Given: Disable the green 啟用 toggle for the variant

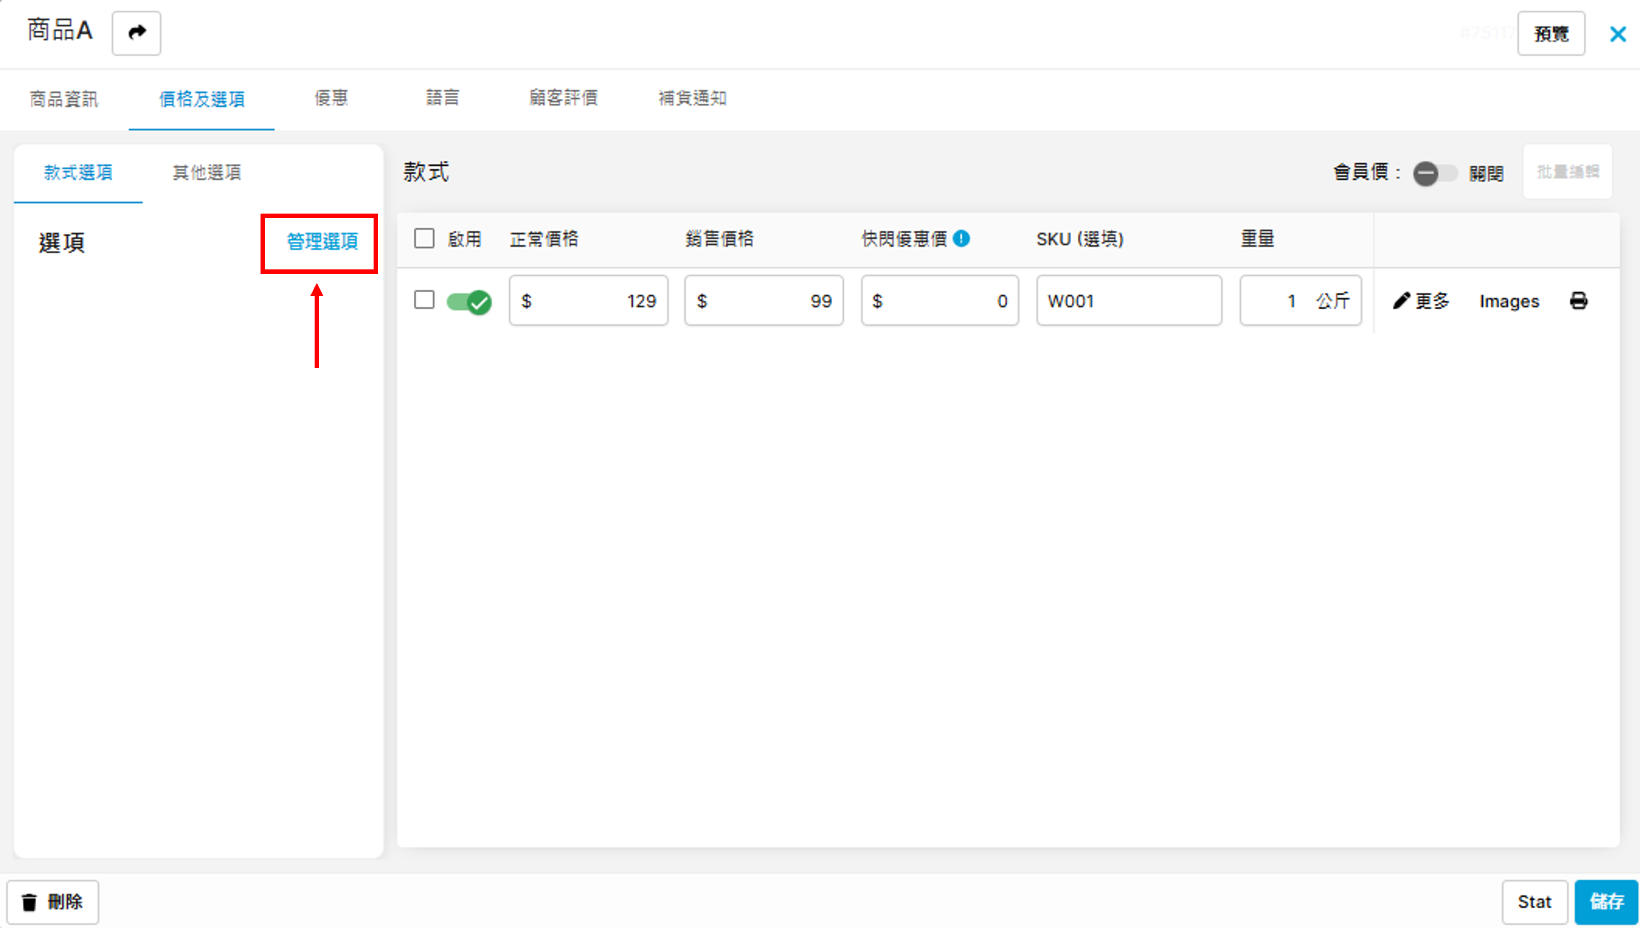Looking at the screenshot, I should [469, 301].
